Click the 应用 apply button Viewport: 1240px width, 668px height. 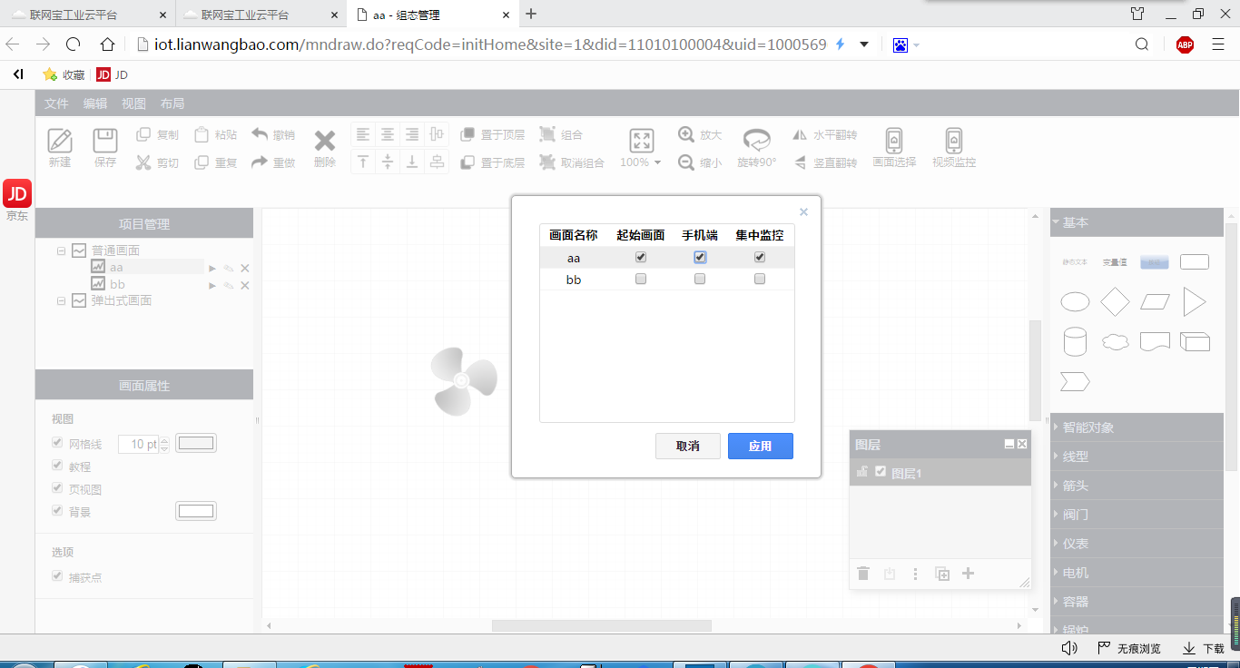click(761, 446)
